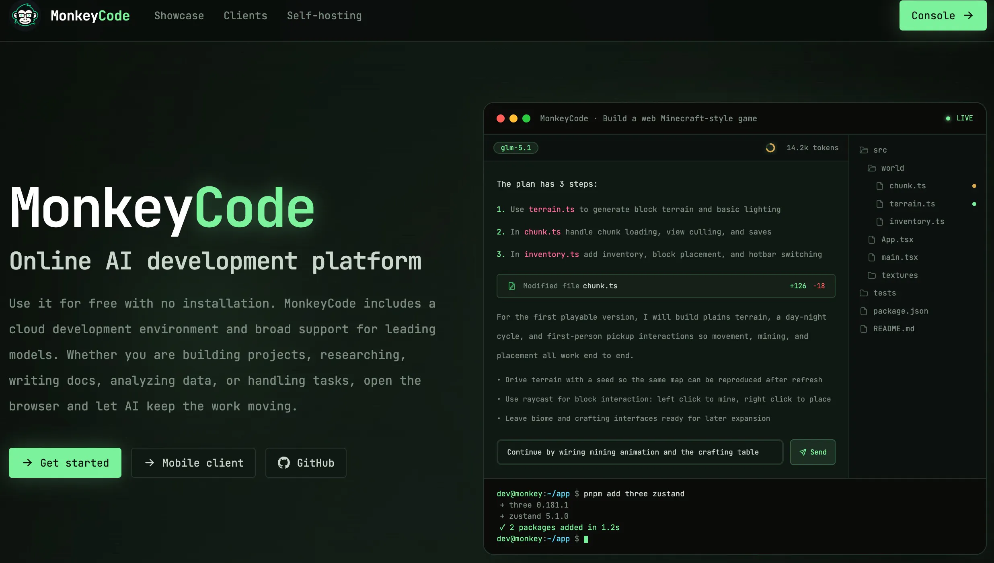Open inventory.ts in the file tree
994x563 pixels.
coord(916,221)
